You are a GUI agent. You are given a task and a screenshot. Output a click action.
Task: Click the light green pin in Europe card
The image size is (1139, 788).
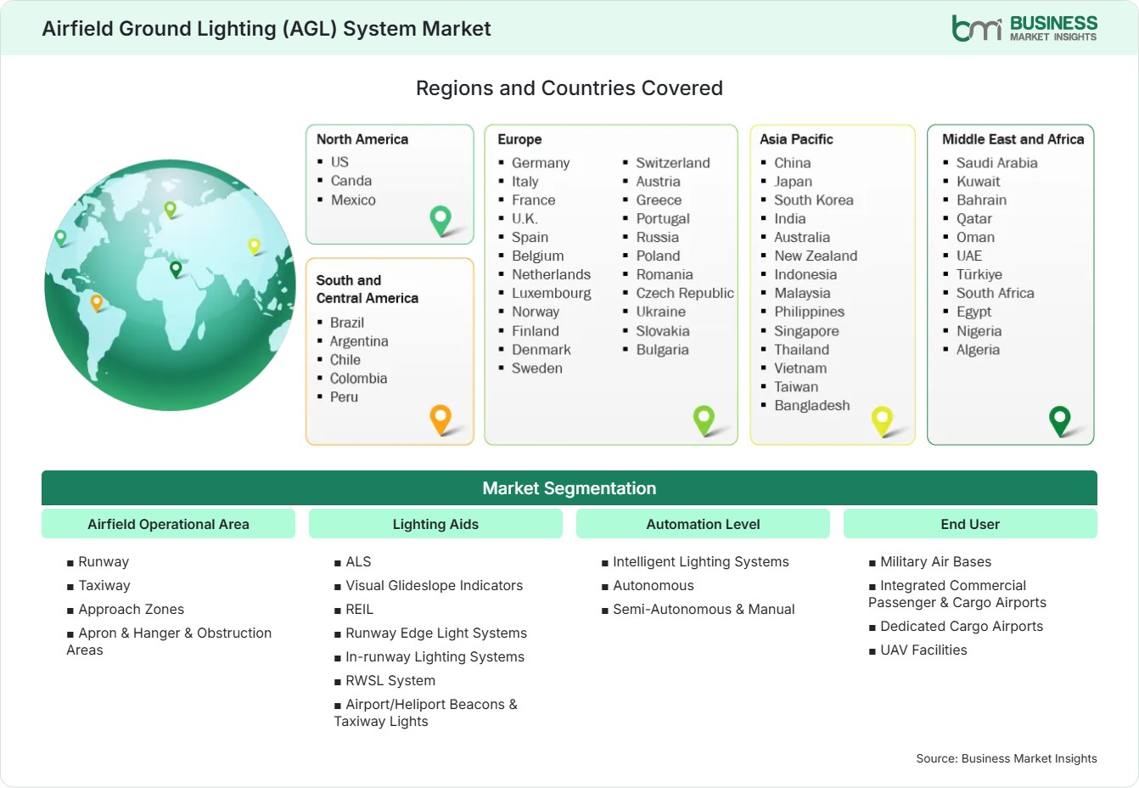pos(704,419)
